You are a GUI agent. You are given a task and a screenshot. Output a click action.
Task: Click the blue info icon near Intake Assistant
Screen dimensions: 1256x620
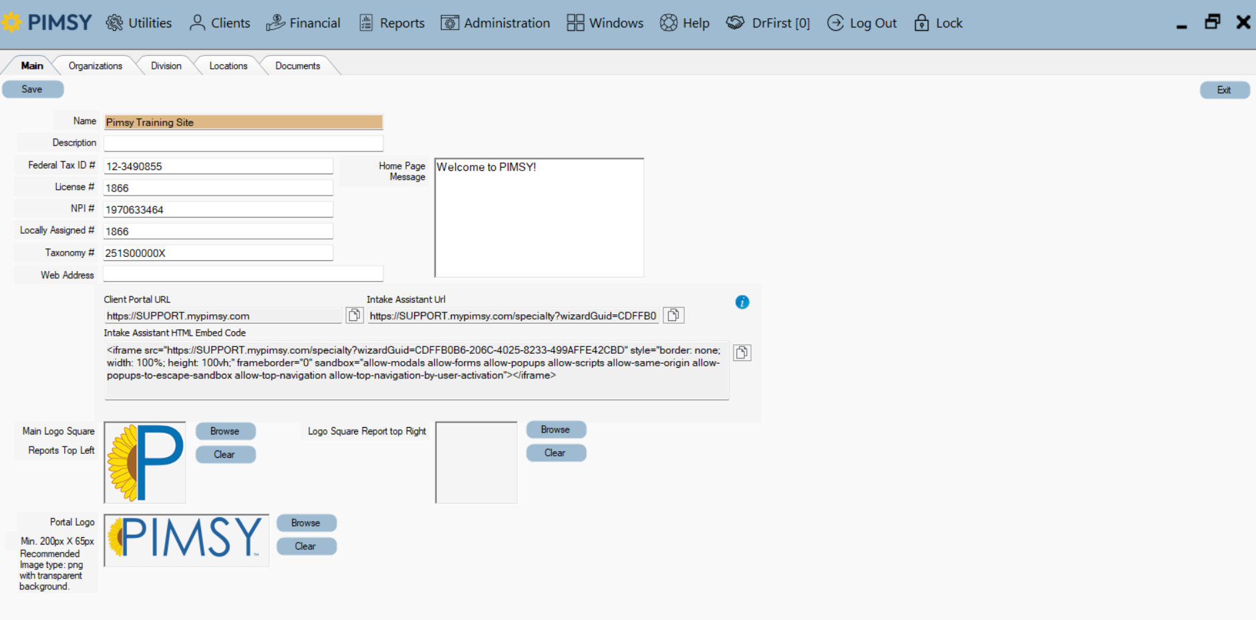coord(742,302)
